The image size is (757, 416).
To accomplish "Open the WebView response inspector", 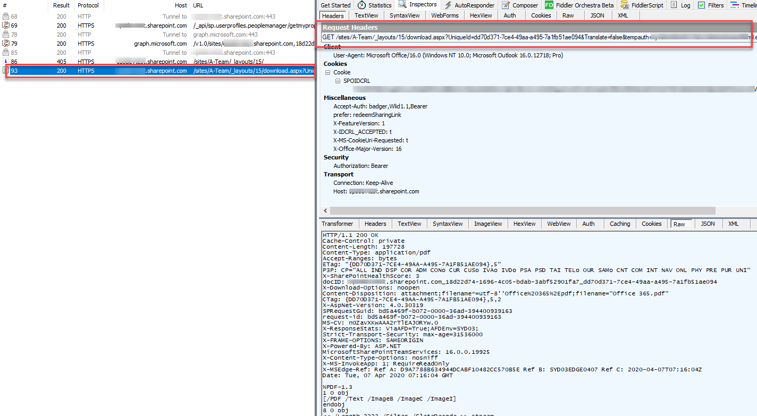I will coord(558,223).
